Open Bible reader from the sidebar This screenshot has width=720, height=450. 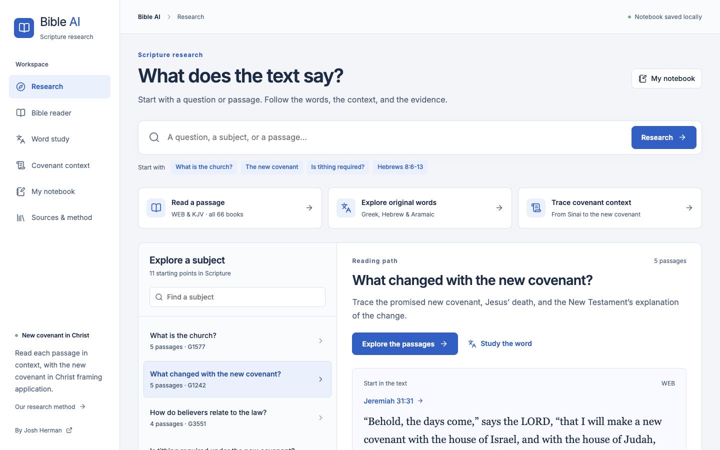tap(59, 113)
